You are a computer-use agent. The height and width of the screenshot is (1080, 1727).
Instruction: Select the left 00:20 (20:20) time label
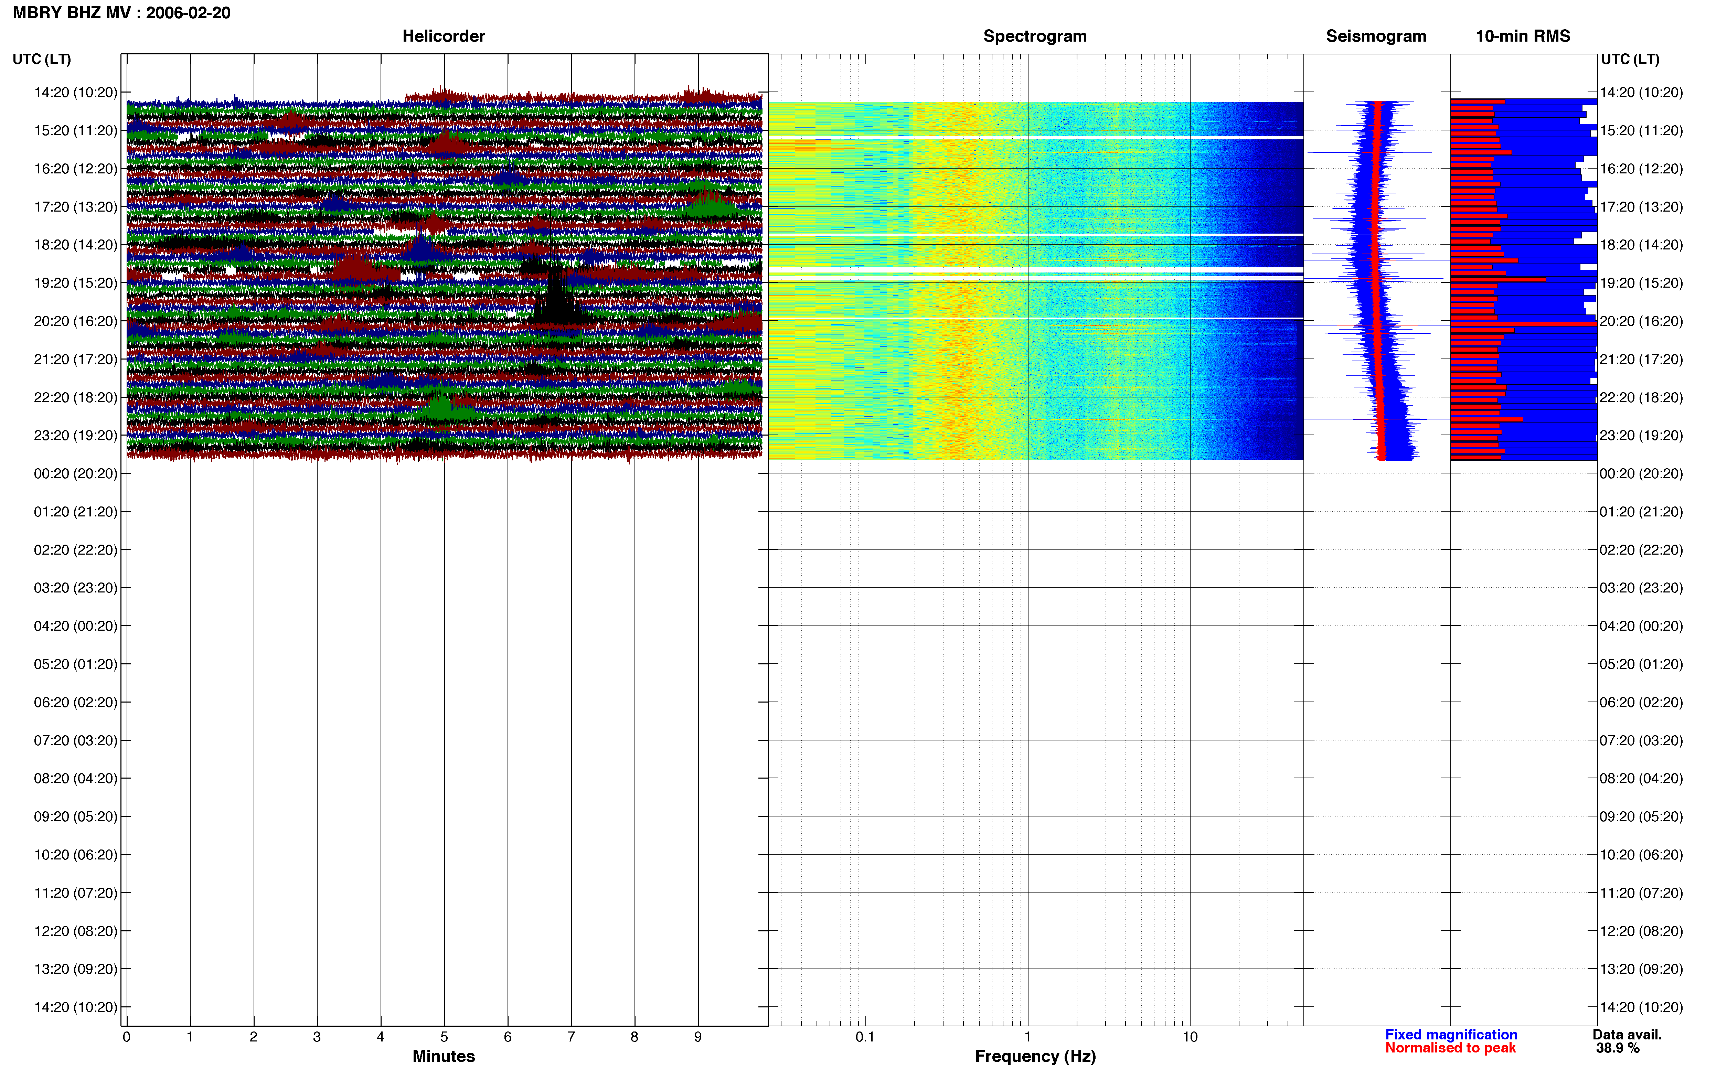76,473
